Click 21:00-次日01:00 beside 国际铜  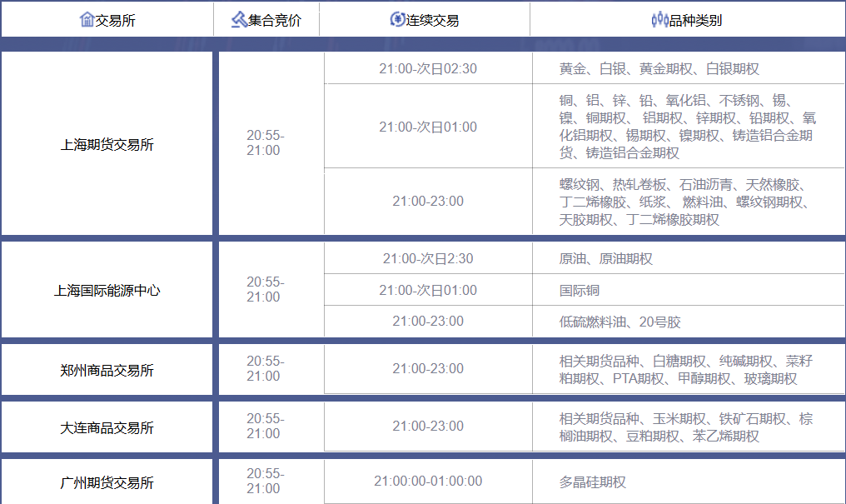click(428, 290)
